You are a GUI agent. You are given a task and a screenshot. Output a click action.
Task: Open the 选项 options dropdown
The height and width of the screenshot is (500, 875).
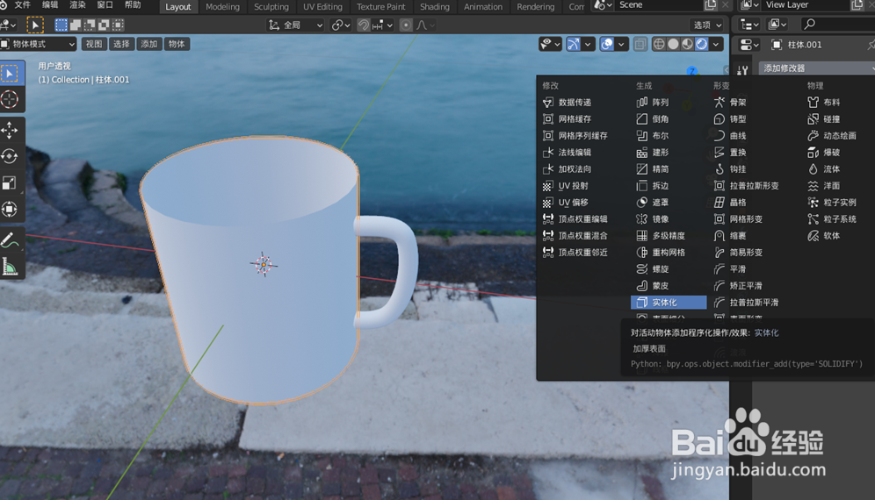(707, 25)
